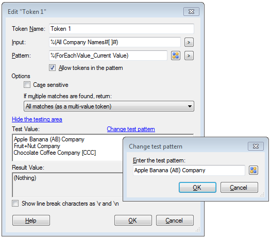Enable the Case sensitive option
The image size is (271, 238).
point(27,85)
